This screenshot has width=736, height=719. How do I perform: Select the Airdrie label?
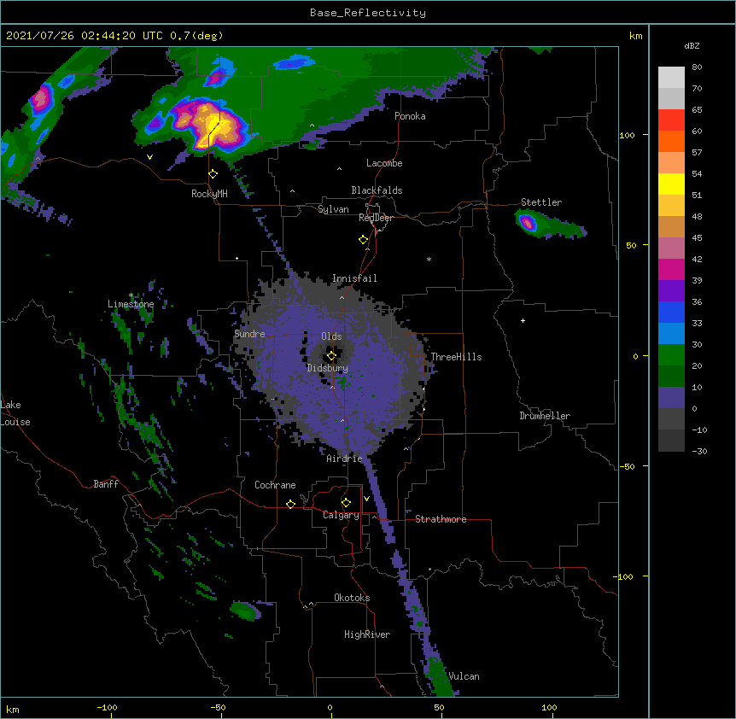[x=344, y=459]
